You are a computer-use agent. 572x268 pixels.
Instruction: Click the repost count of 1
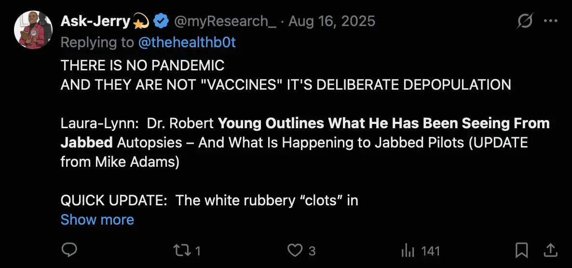(198, 251)
